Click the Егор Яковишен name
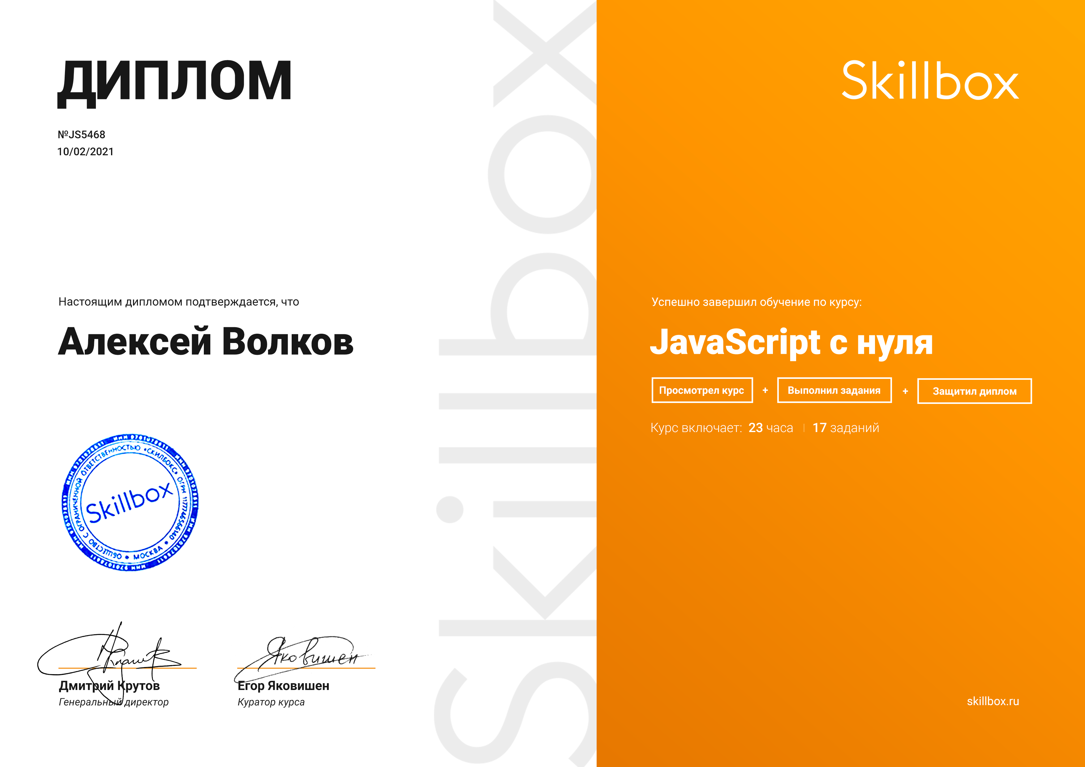Screen dimensions: 1085x767 point(283,686)
